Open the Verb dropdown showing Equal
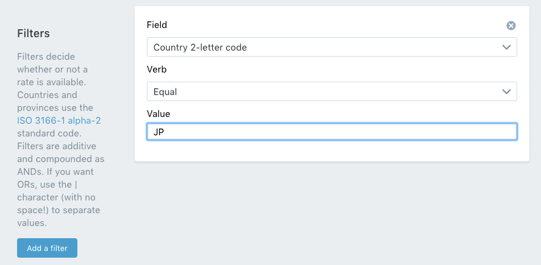 (331, 91)
